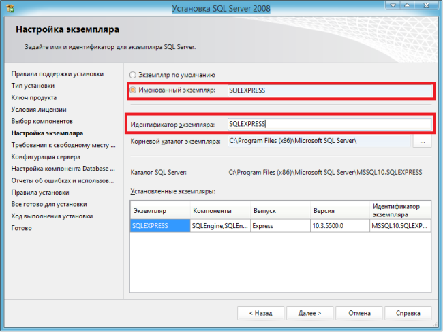
Task: Click the Компоненты column header
Action: point(220,210)
